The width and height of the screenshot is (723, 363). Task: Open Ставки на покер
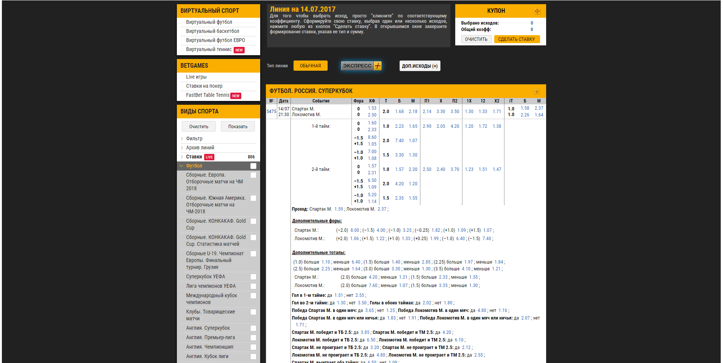(x=204, y=86)
